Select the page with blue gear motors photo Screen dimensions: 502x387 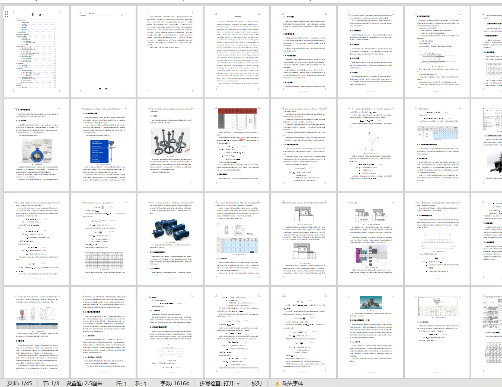coord(170,239)
